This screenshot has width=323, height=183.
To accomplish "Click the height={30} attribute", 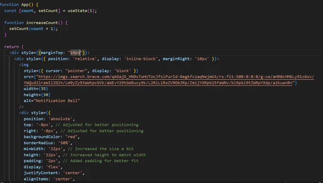I will point(37,95).
